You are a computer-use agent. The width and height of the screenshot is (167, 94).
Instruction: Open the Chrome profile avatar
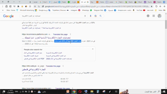point(7,6)
